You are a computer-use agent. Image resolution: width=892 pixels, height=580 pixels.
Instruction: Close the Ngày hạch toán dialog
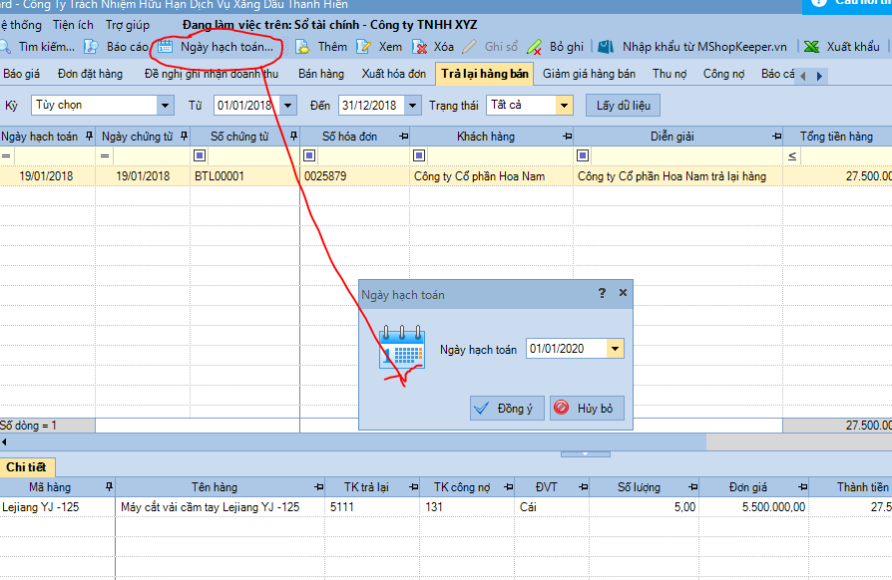point(623,293)
